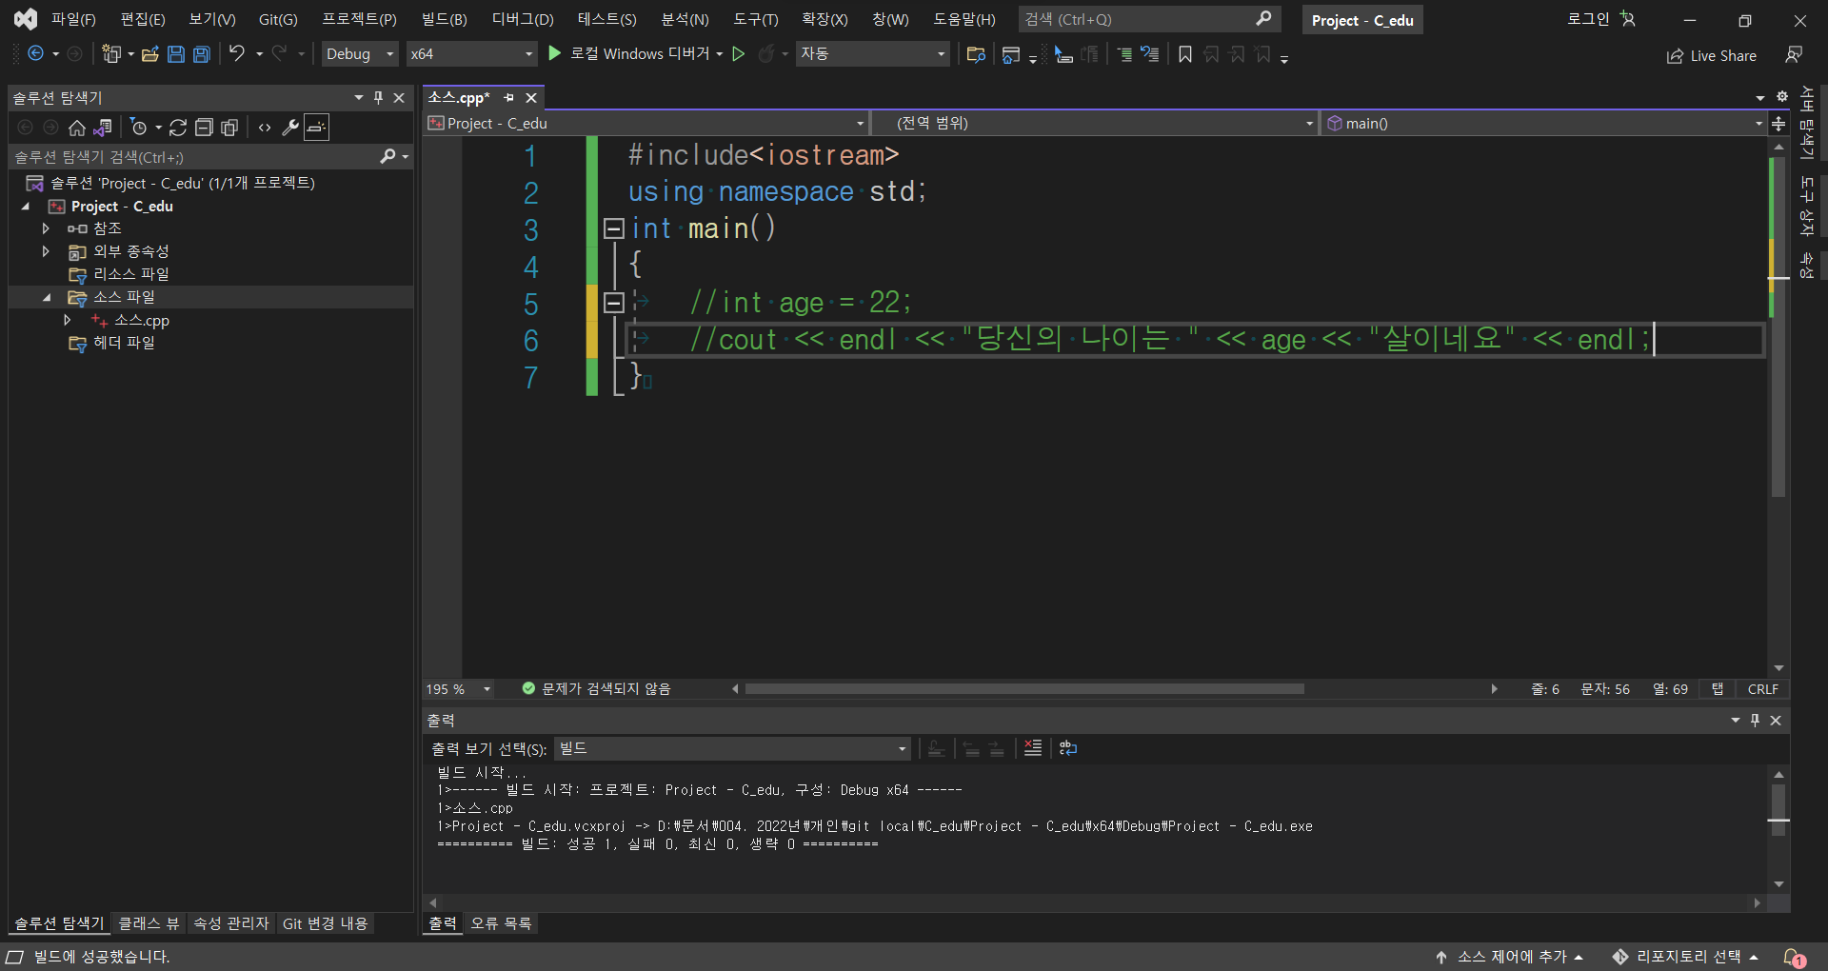Screen dimensions: 1828x971
Task: Toggle the preview selected items button
Action: coord(317,128)
